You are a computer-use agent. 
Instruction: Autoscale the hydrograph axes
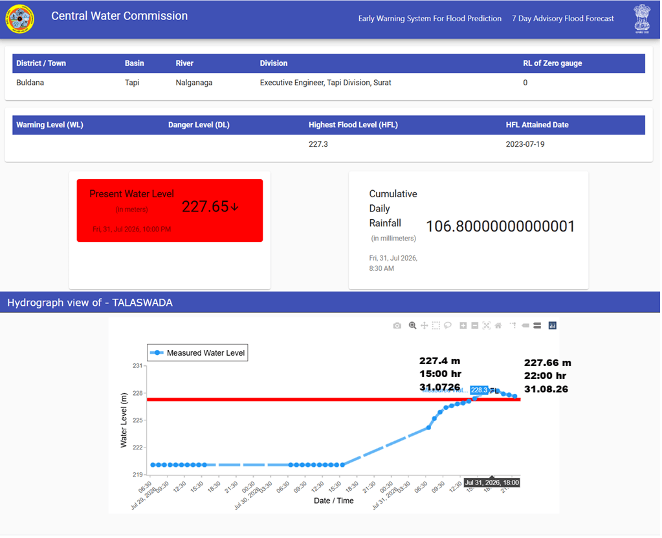pyautogui.click(x=487, y=326)
